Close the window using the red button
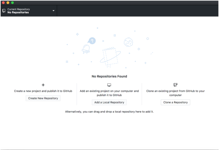Viewport: 219px width, 150px height. pyautogui.click(x=3, y=3)
